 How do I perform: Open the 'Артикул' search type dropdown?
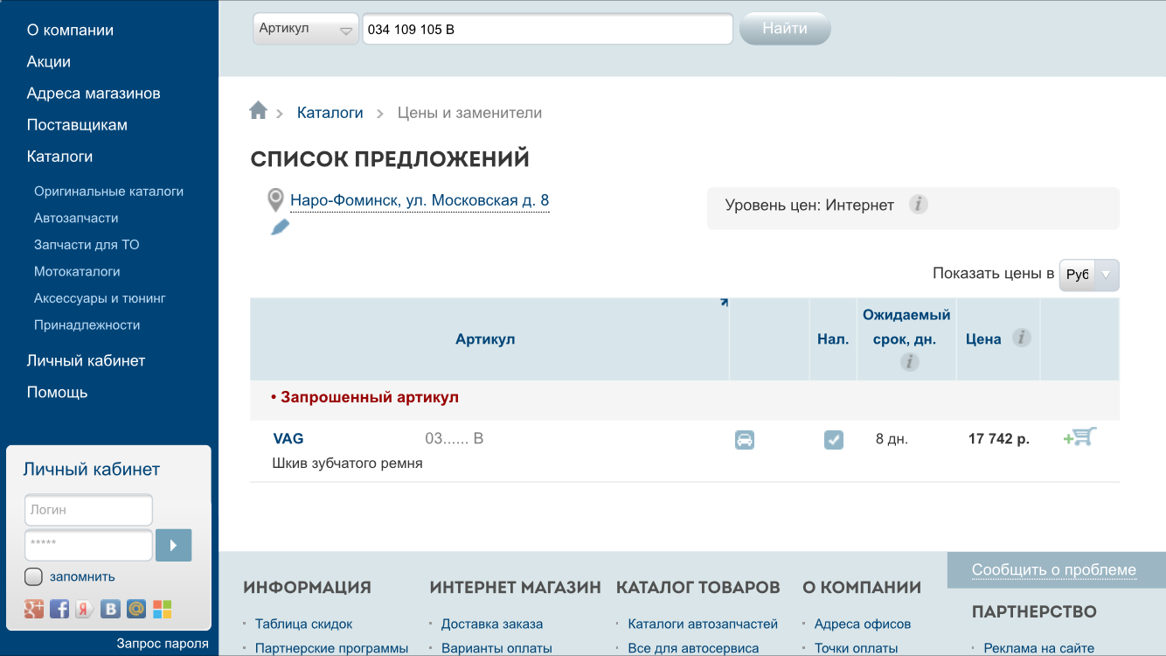point(305,29)
